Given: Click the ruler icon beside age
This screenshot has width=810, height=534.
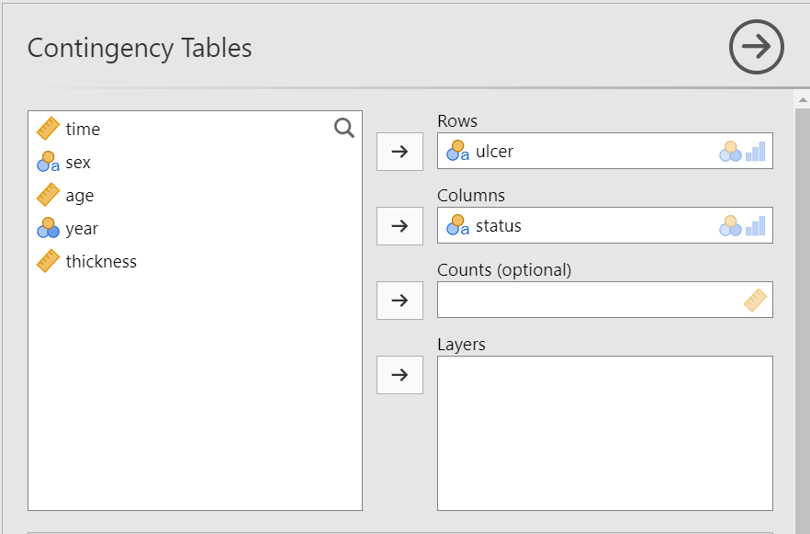Looking at the screenshot, I should click(48, 195).
